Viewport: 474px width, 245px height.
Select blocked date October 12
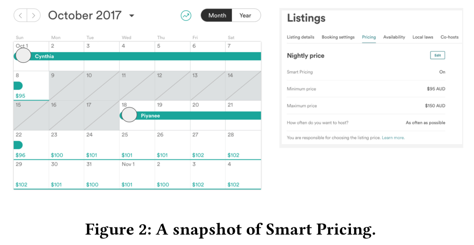[172, 86]
